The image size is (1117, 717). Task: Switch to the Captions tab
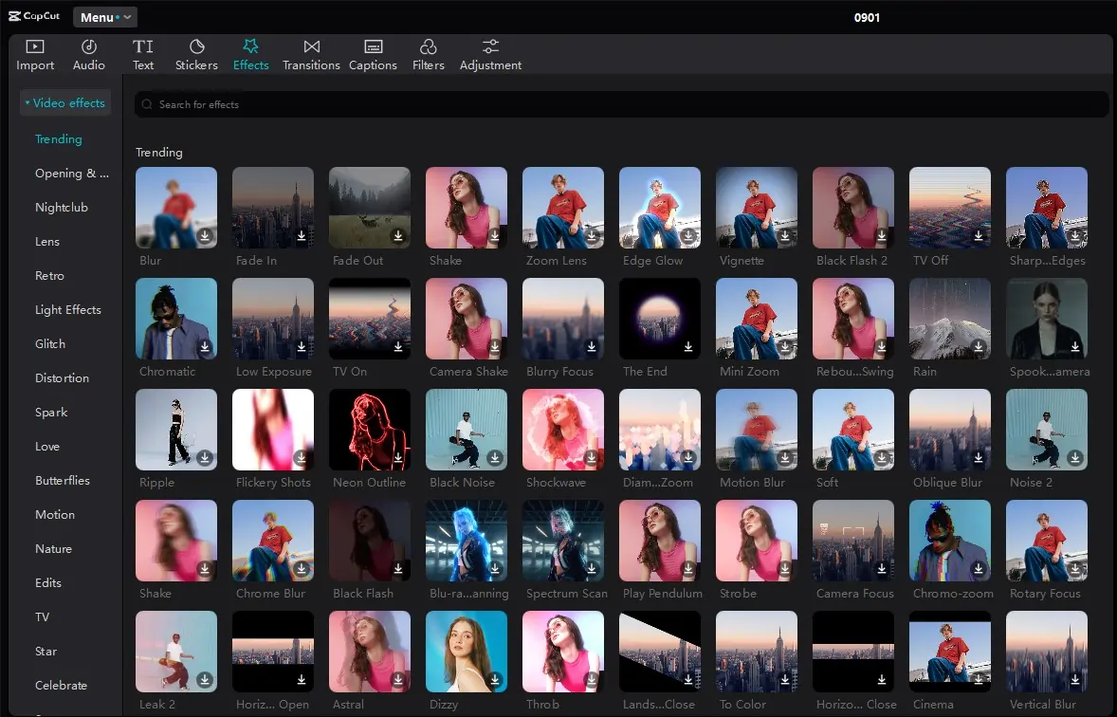373,55
